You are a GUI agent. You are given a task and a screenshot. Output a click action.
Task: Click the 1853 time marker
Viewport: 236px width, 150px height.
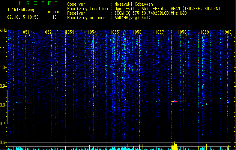coord(70,32)
